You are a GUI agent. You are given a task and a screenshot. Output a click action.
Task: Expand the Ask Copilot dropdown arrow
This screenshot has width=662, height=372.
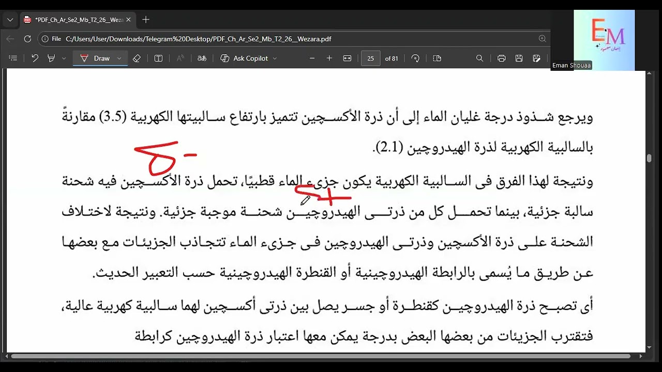275,58
